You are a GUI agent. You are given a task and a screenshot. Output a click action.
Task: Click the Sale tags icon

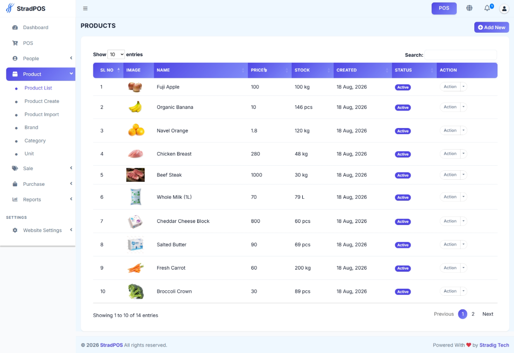pyautogui.click(x=15, y=168)
